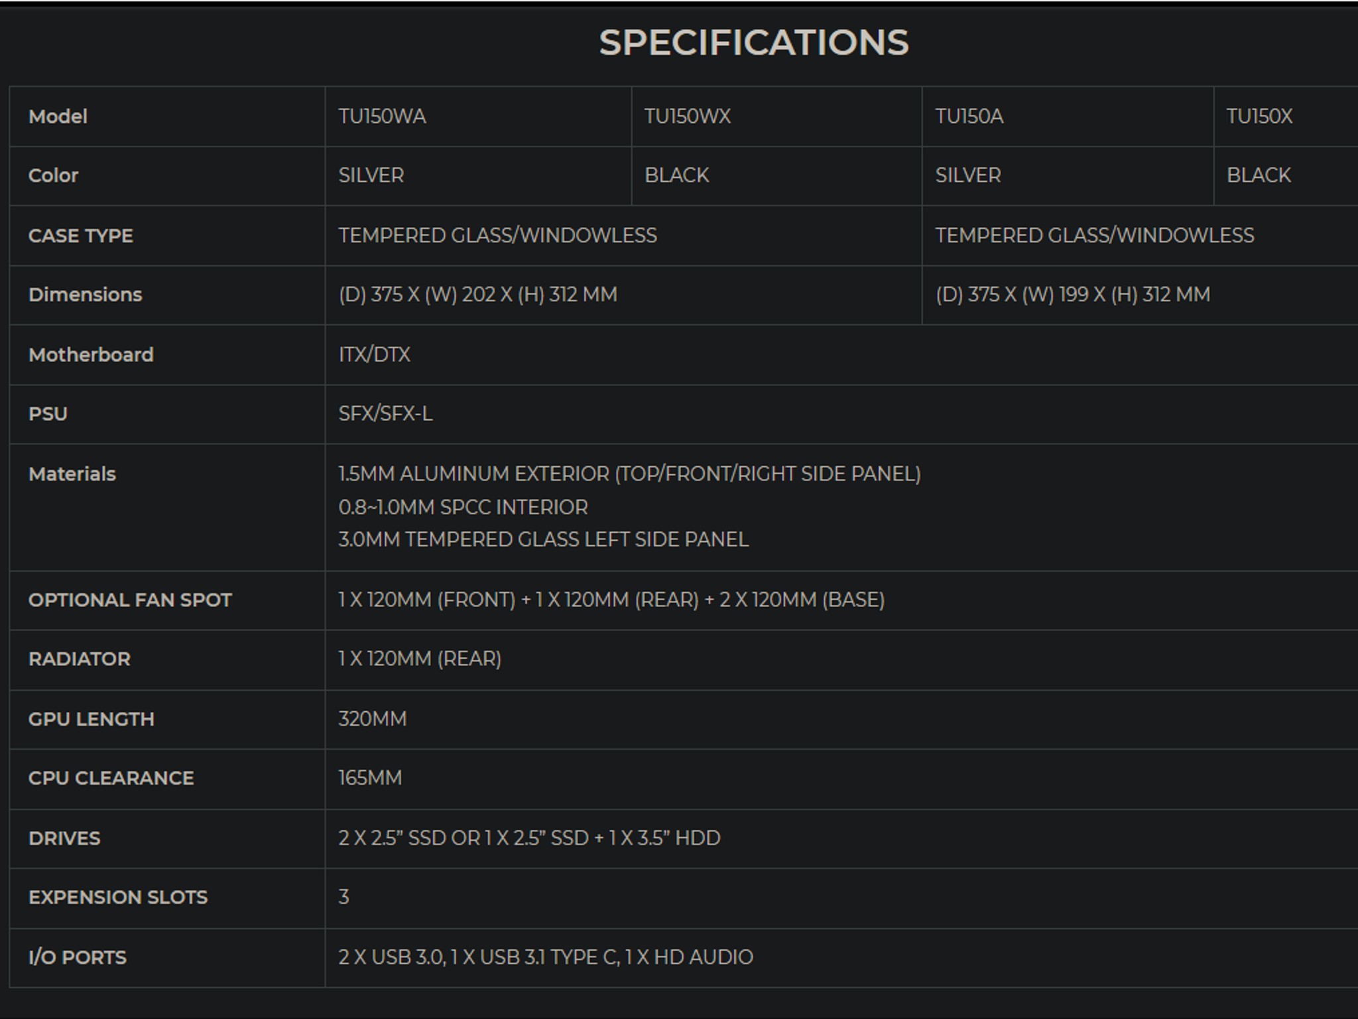Click the 202 width dimensions value
Screen dimensions: 1358x1019
[x=478, y=295]
